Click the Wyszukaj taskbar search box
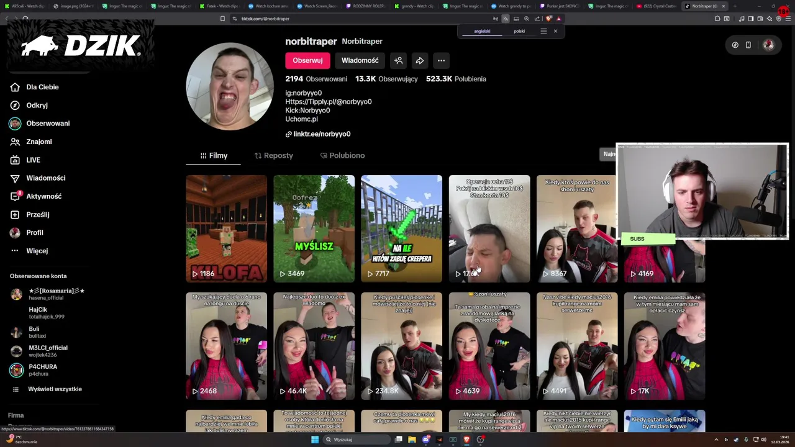 [x=355, y=440]
